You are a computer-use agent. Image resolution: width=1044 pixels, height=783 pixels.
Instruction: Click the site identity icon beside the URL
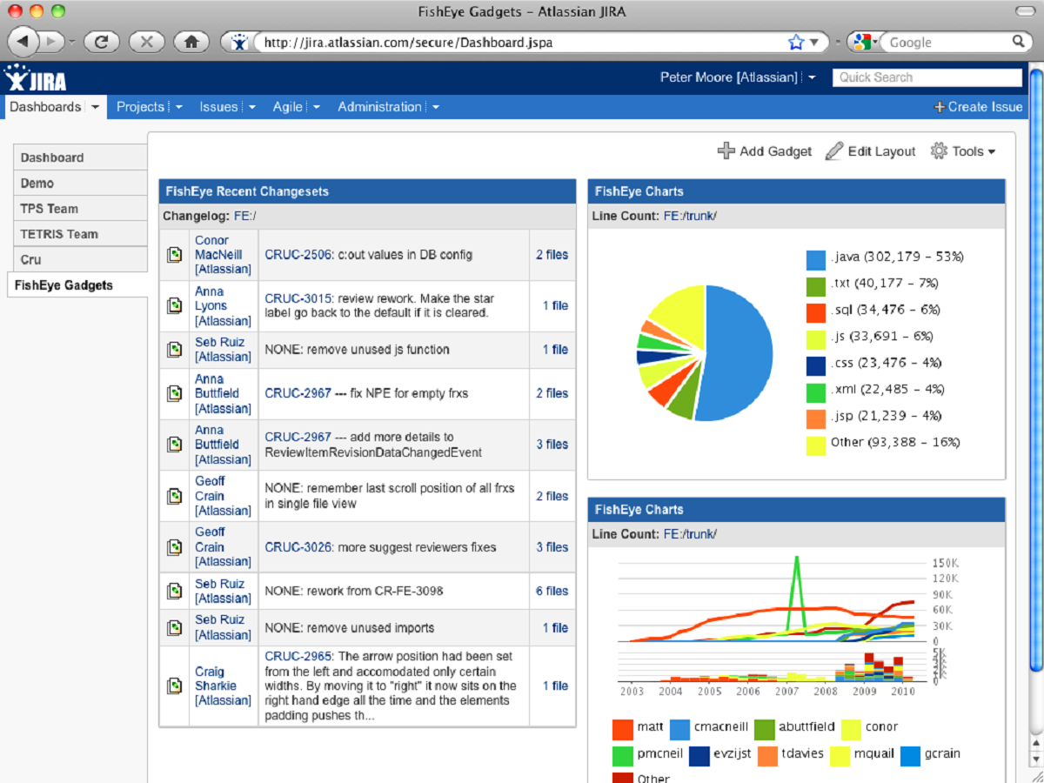[240, 42]
